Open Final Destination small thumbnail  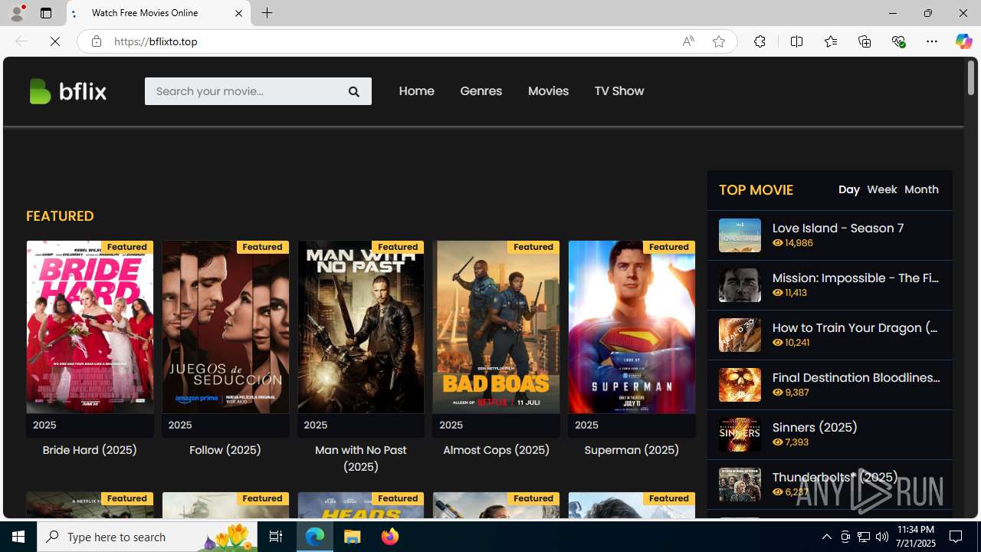click(x=740, y=385)
